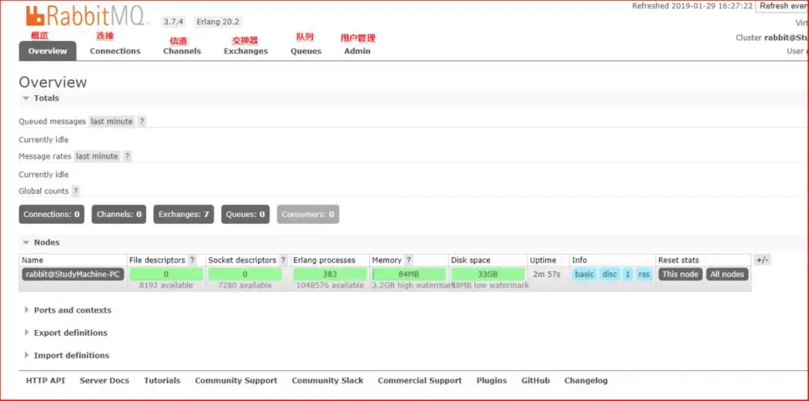Viewport: 809px width, 401px height.
Task: Open help for Global counts
Action: click(x=76, y=192)
